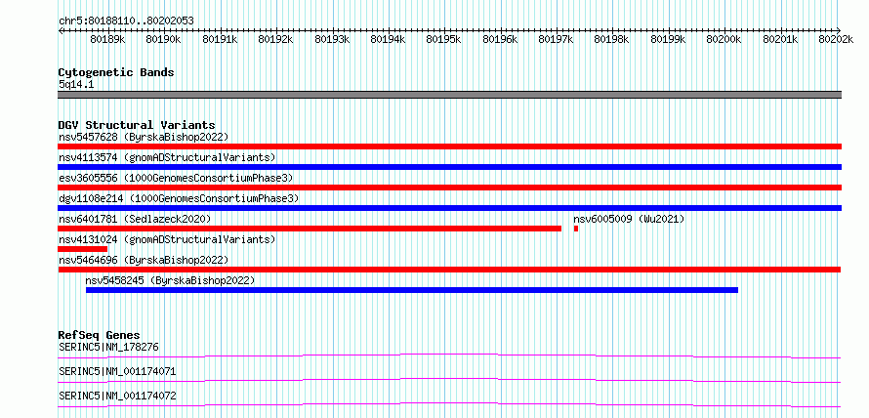Click the 80190k ruler position
The height and width of the screenshot is (418, 869).
point(163,39)
